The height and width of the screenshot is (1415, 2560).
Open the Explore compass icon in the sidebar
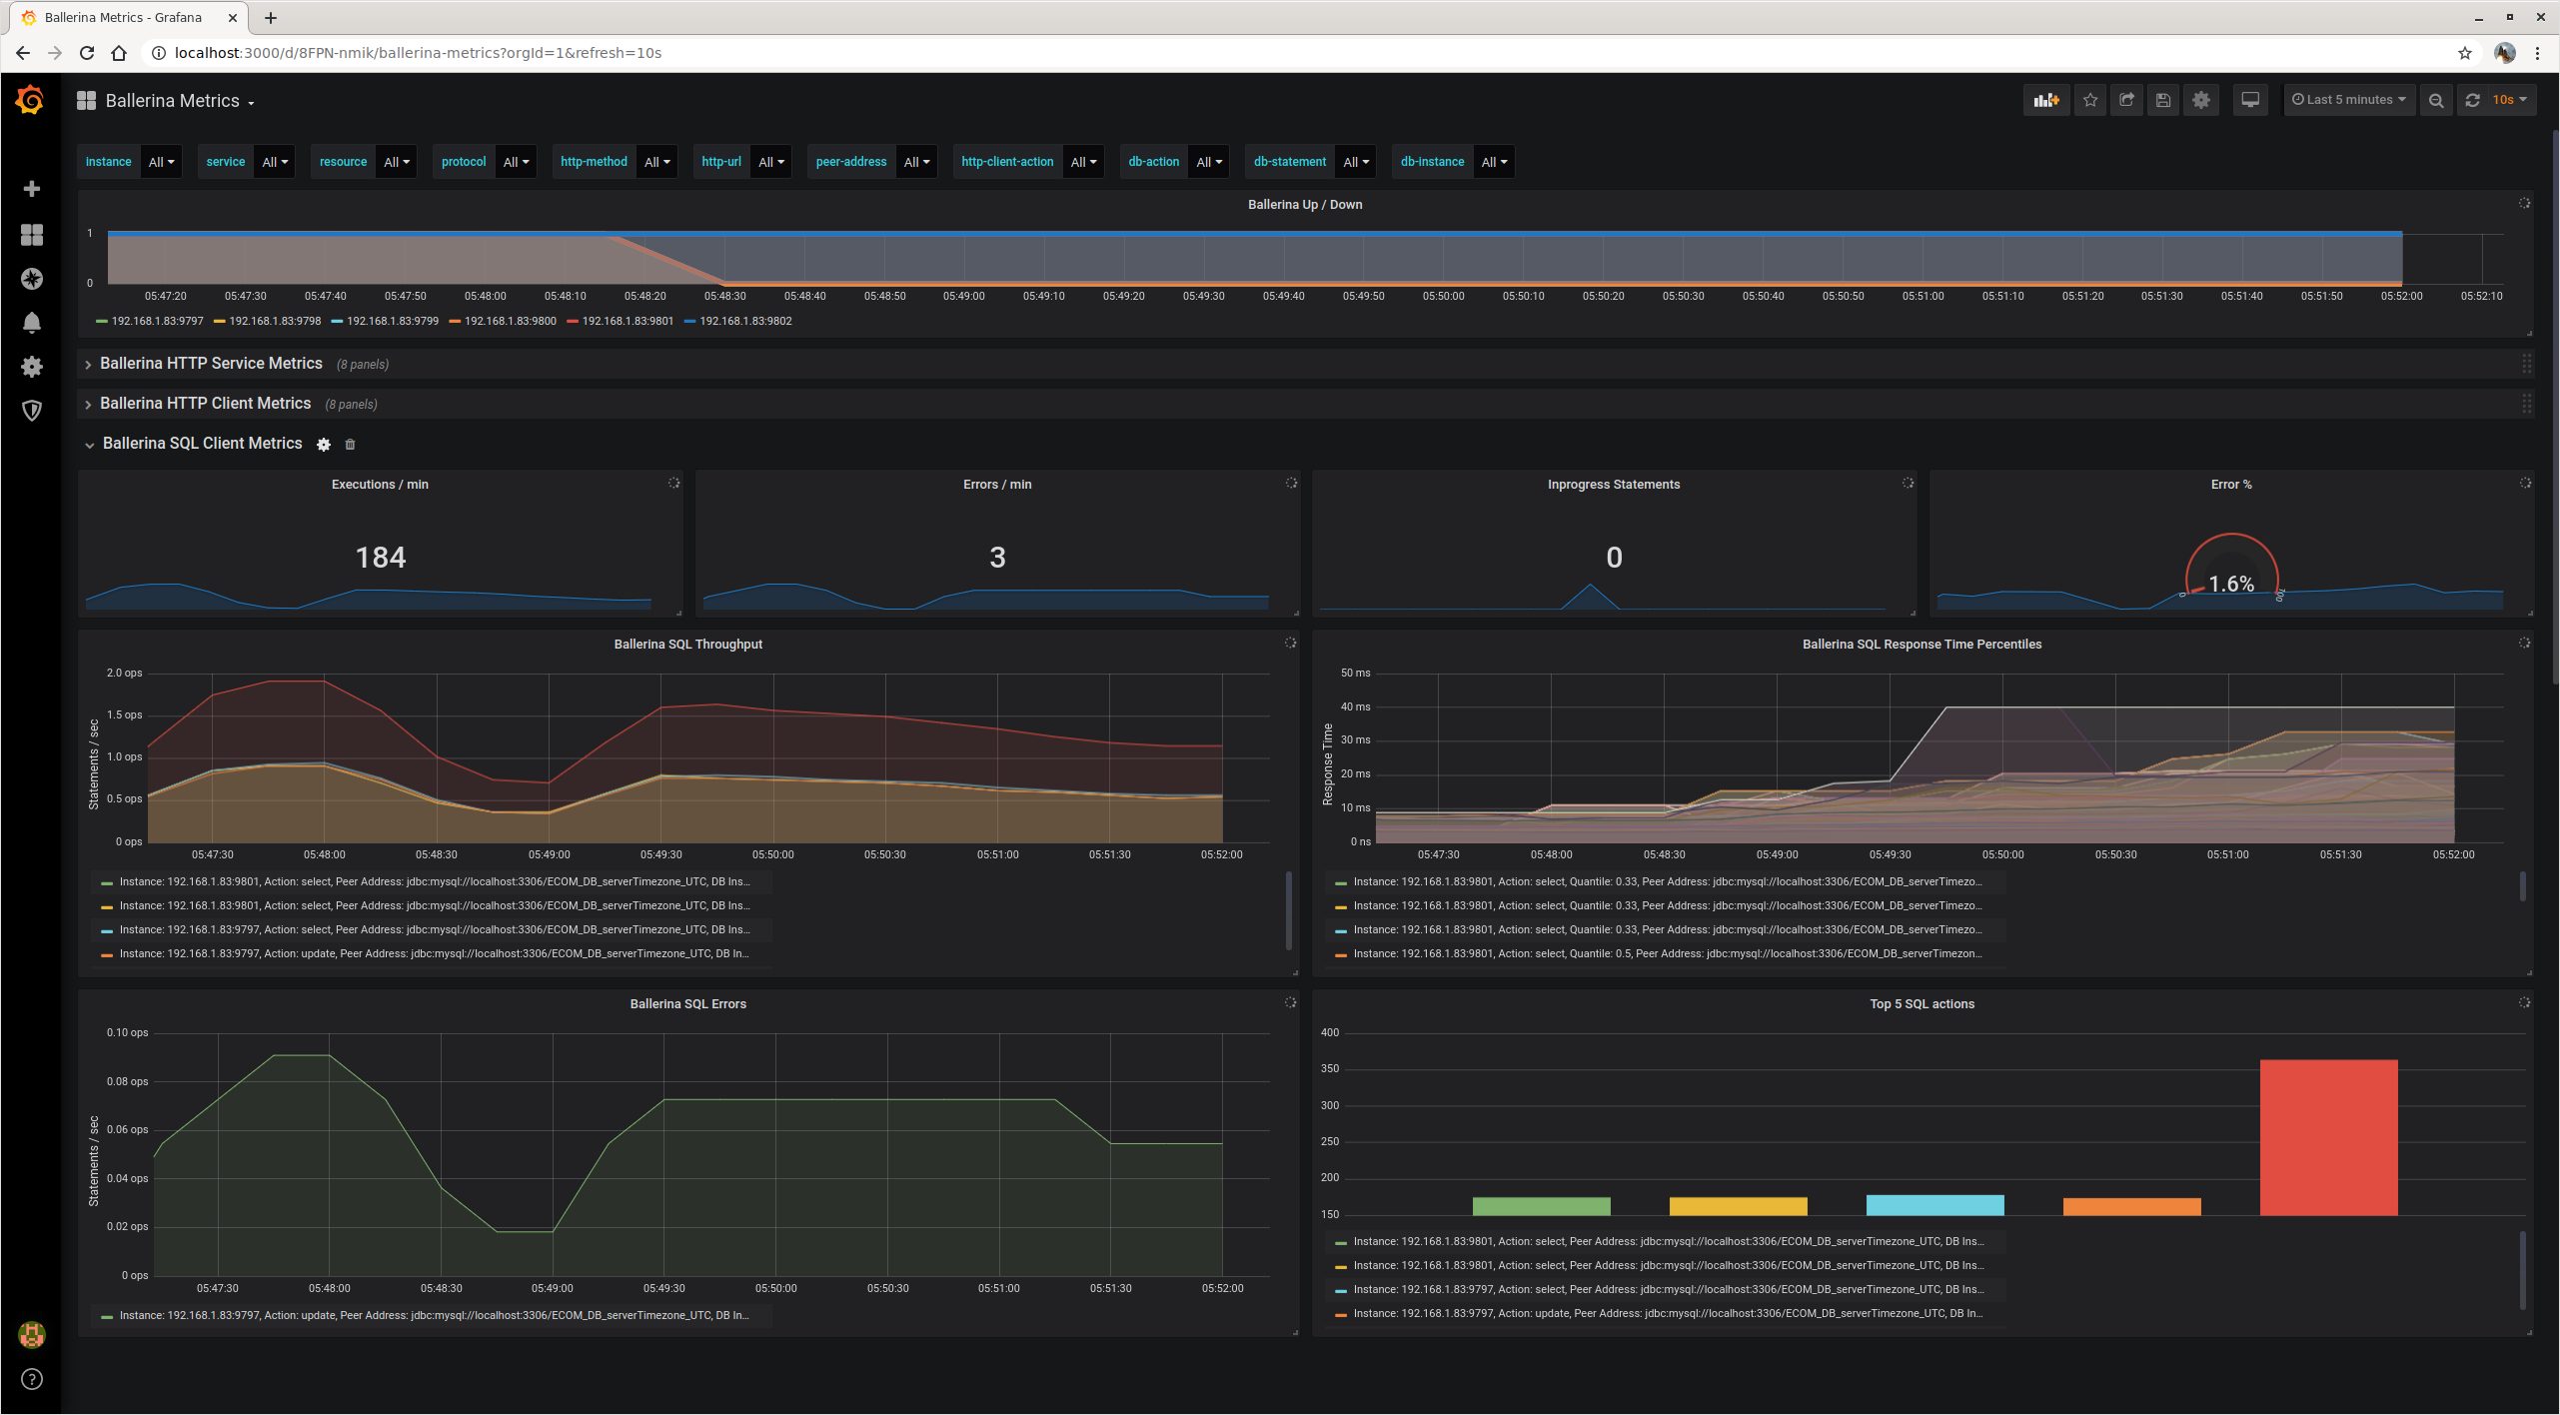tap(32, 279)
